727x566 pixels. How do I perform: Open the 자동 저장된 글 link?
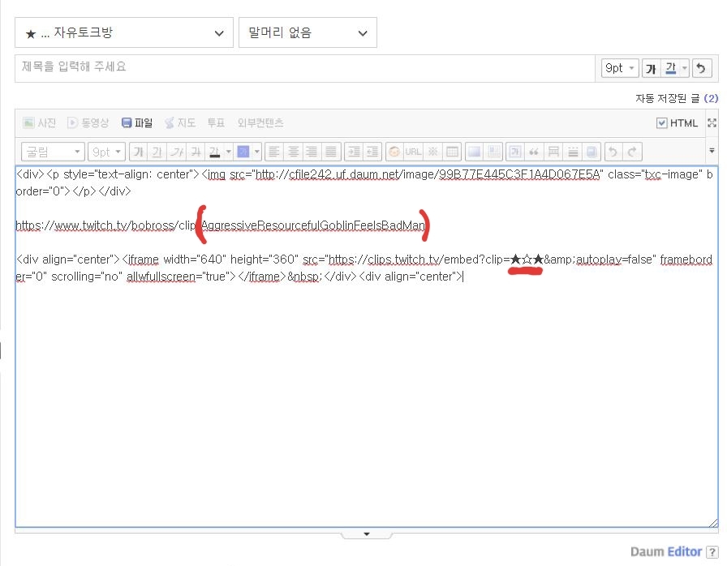tap(676, 98)
